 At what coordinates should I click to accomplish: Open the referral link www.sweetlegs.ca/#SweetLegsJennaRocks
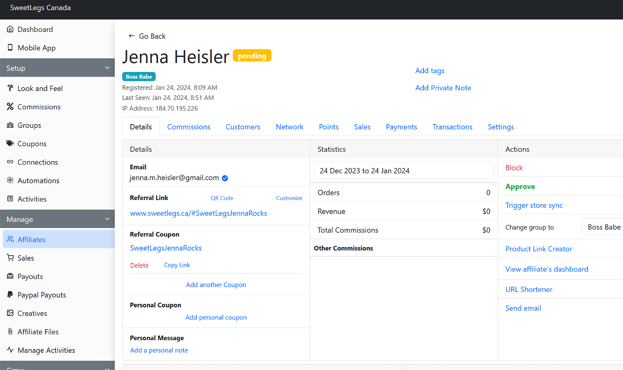pyautogui.click(x=198, y=213)
